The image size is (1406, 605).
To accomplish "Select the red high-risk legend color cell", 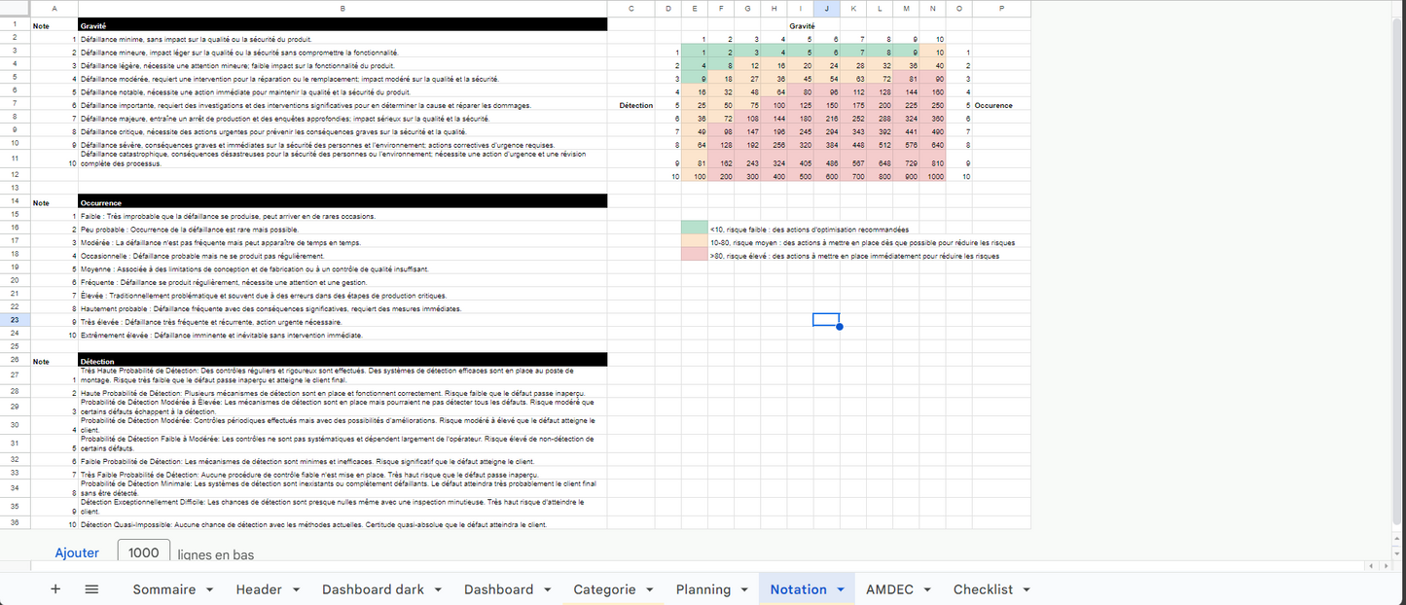I will (694, 256).
